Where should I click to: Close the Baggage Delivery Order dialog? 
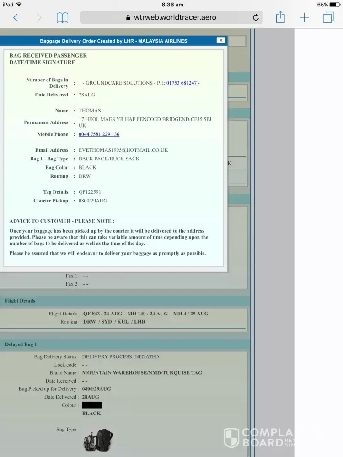click(221, 40)
